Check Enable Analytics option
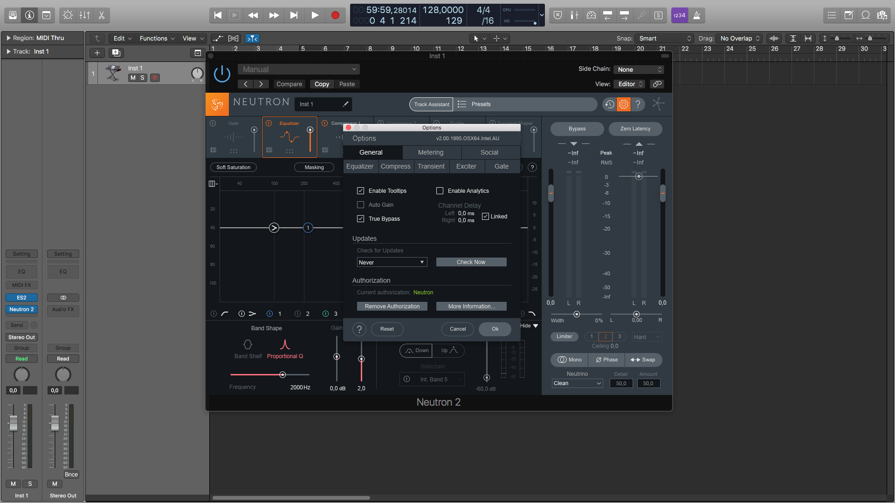This screenshot has height=503, width=895. pos(440,191)
